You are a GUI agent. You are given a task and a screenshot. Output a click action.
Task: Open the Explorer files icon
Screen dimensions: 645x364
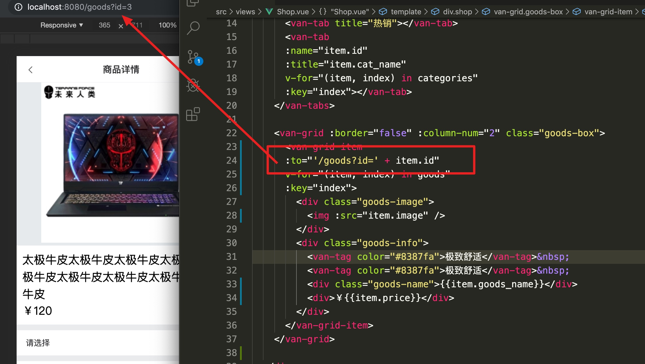click(193, 3)
